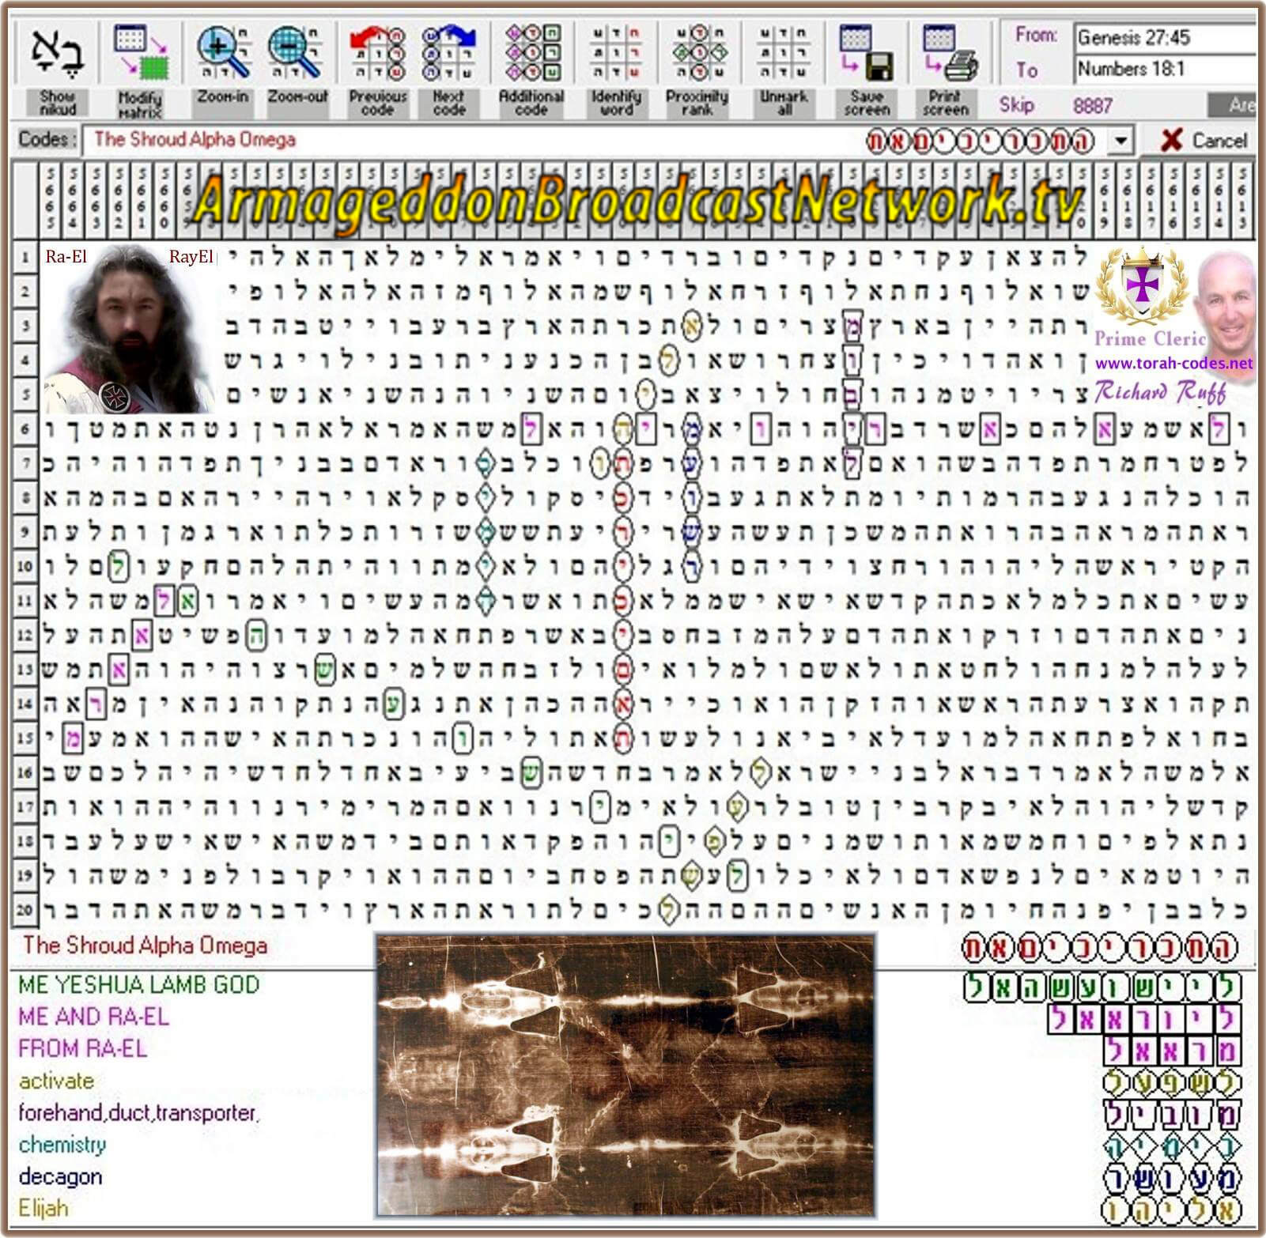Screen dimensions: 1266x1238
Task: Select matrix row number 6
Action: point(25,429)
